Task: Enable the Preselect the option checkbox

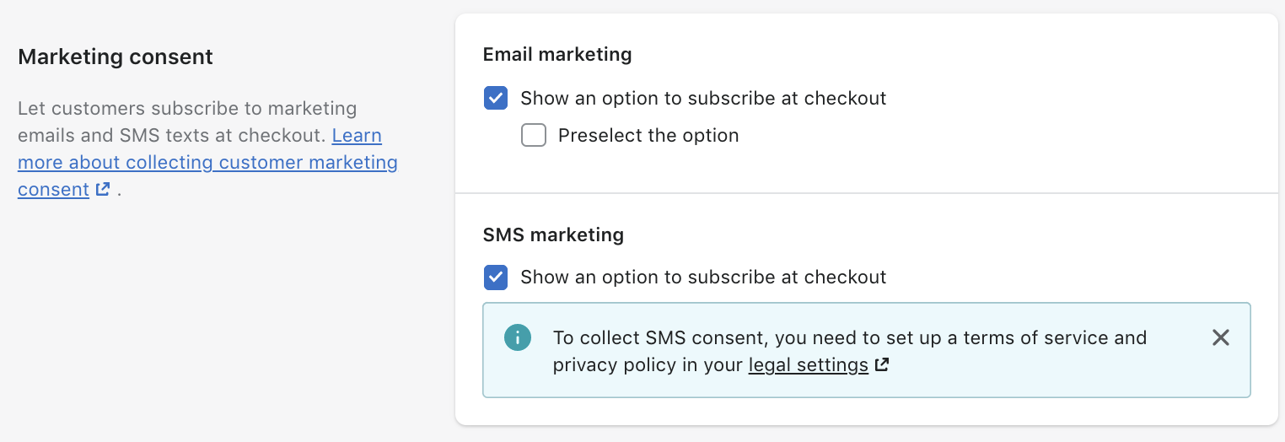Action: (x=534, y=135)
